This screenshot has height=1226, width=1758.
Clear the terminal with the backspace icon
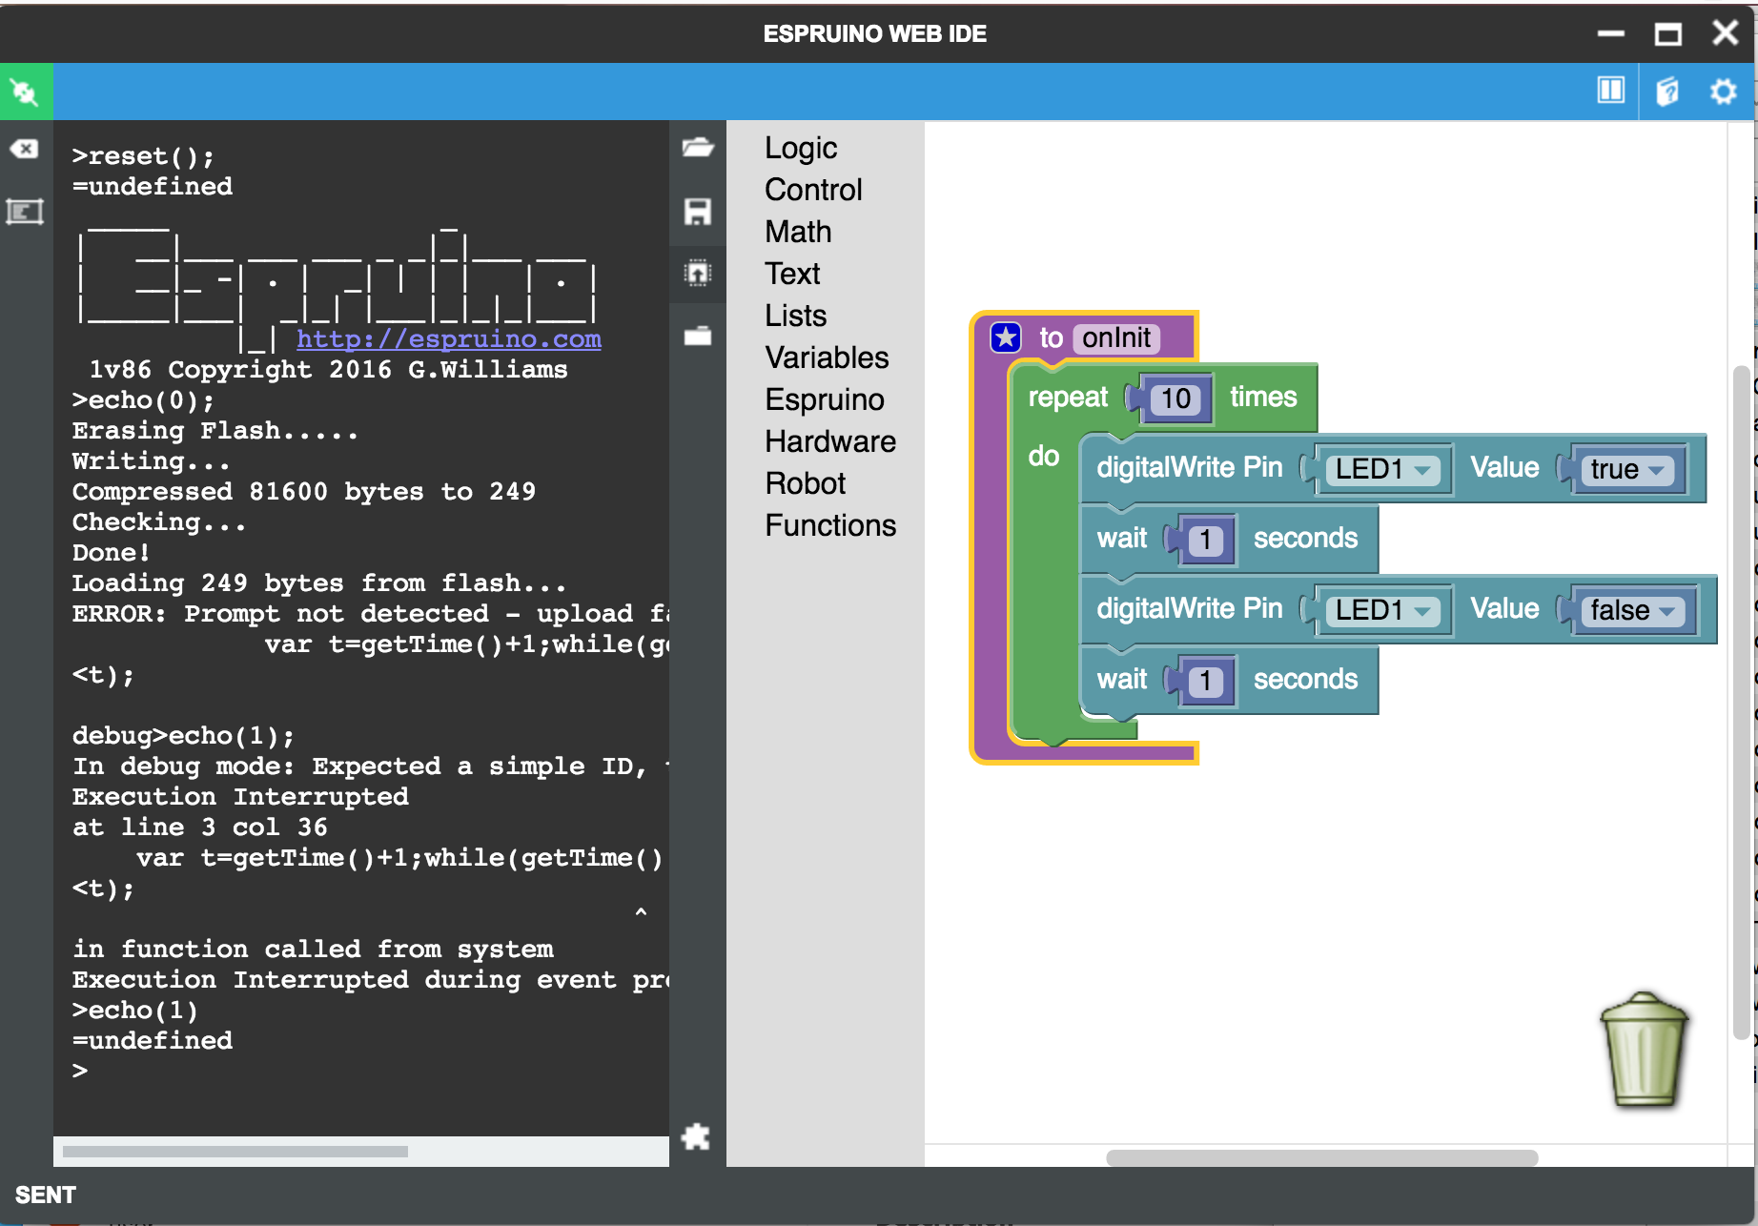[x=24, y=149]
